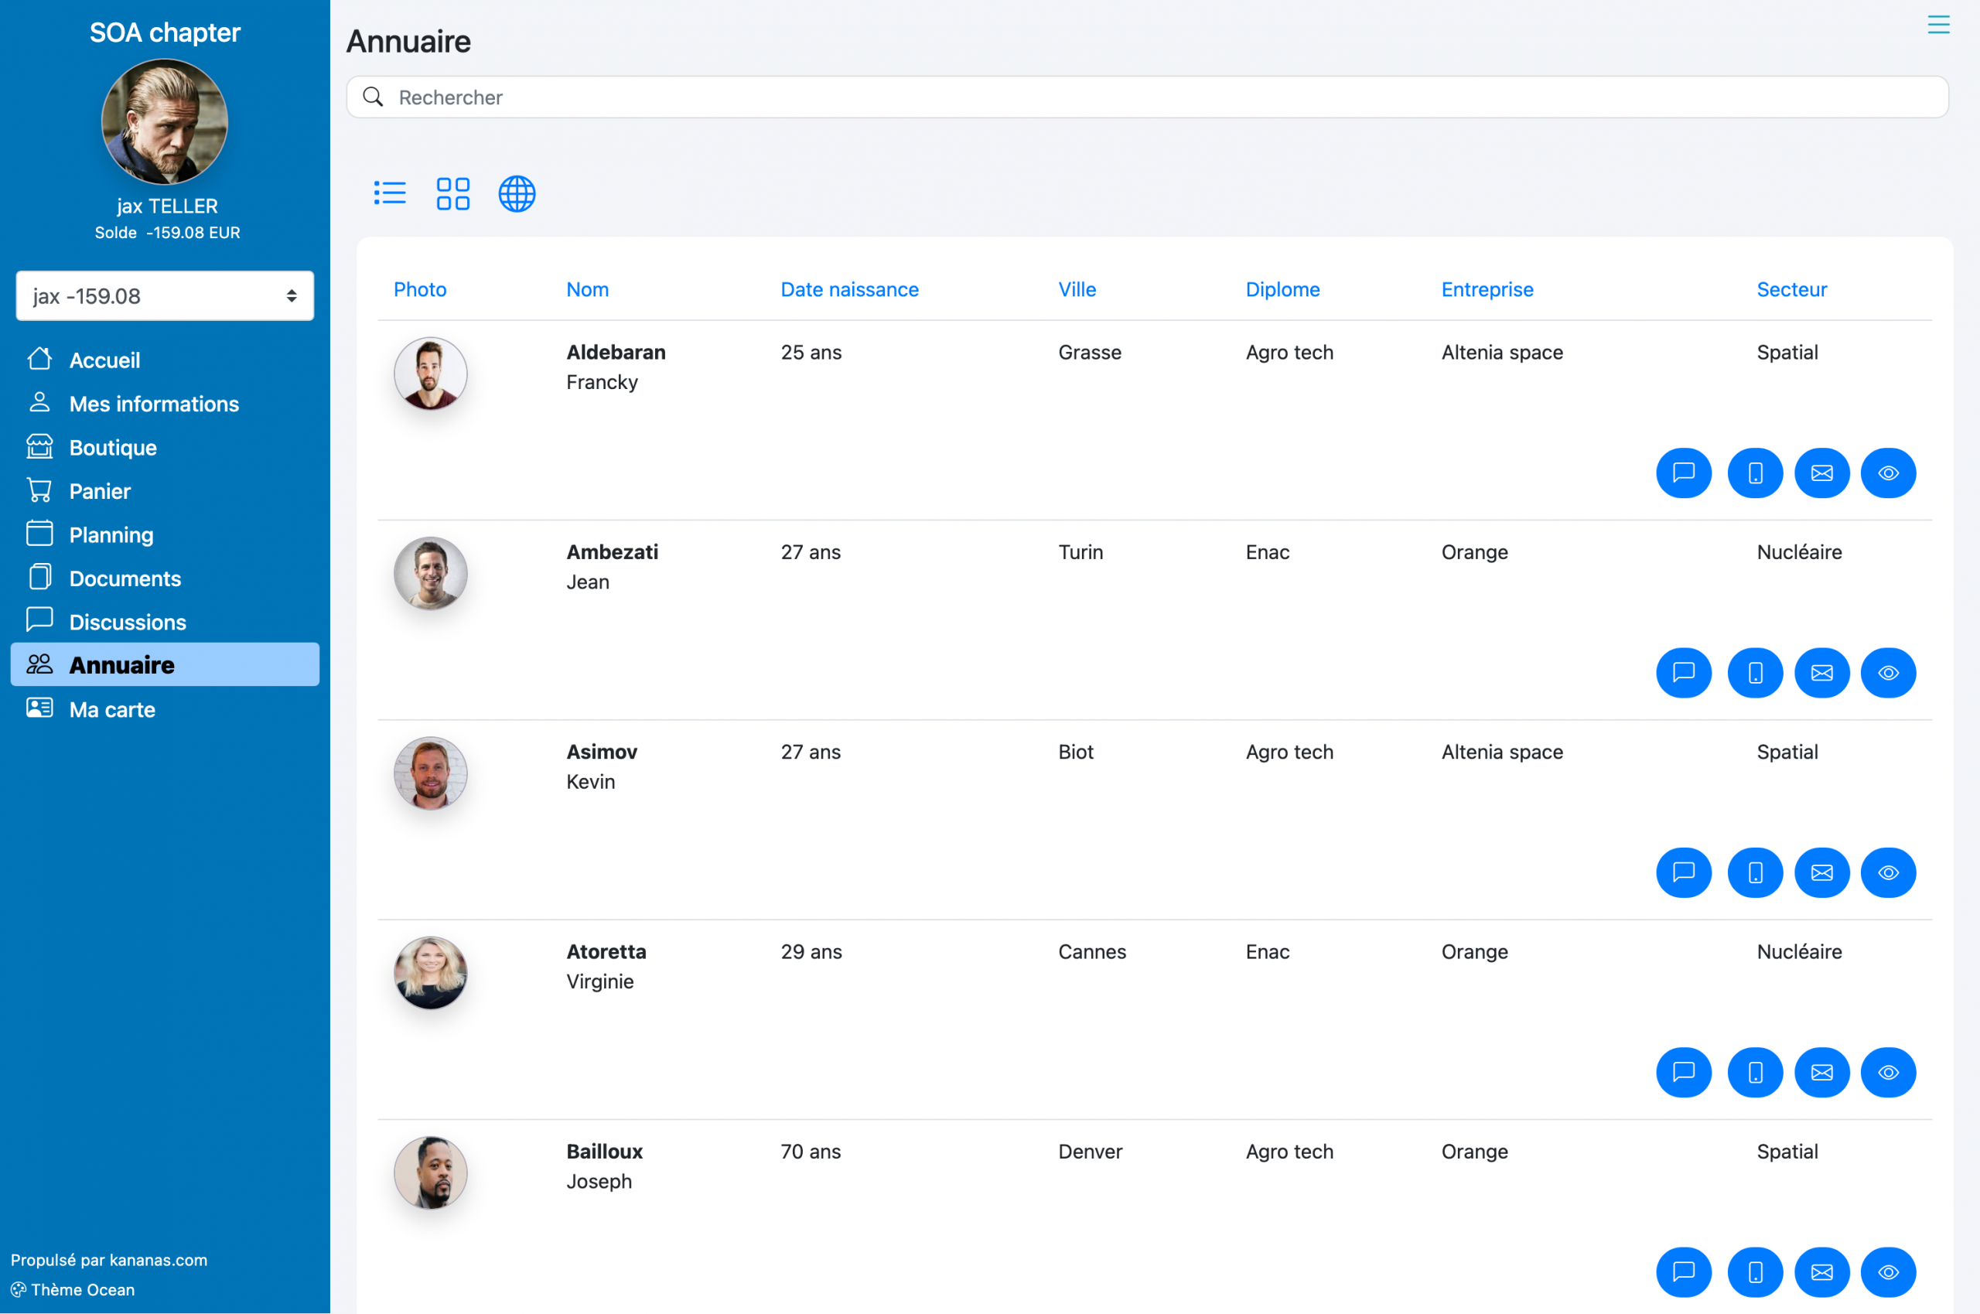Switch to list view icon

[x=390, y=193]
